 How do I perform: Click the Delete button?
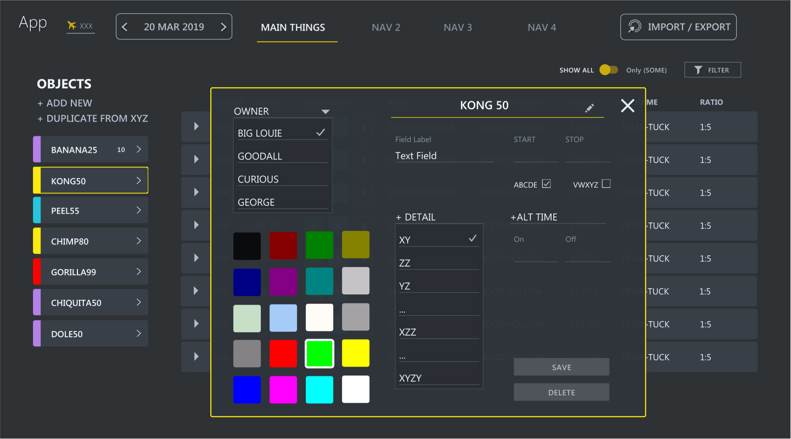click(x=562, y=392)
